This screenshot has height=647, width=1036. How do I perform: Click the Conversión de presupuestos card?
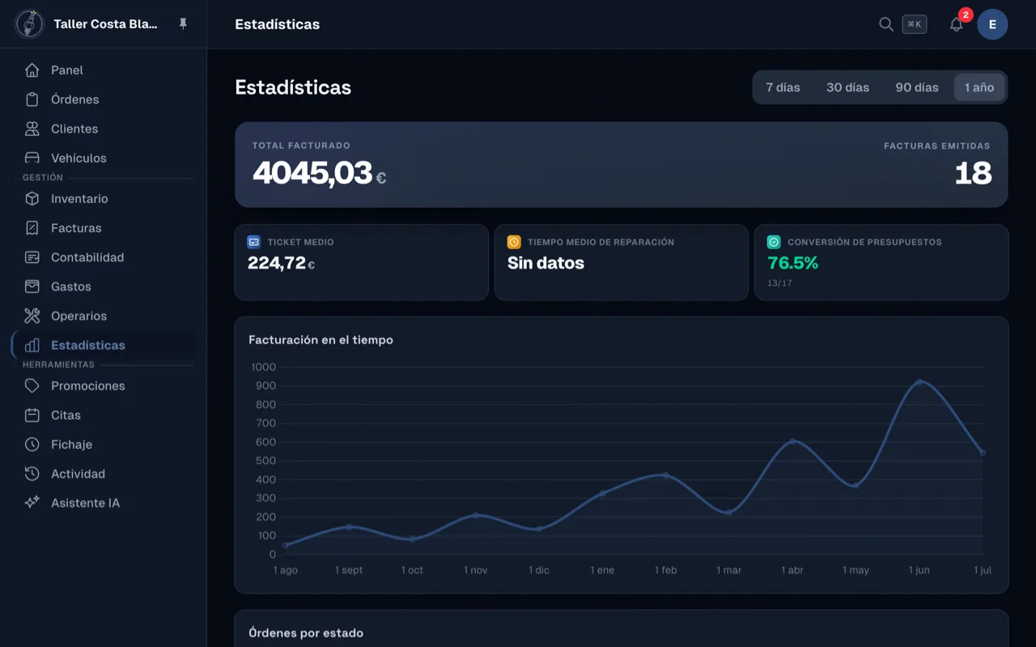pyautogui.click(x=881, y=262)
